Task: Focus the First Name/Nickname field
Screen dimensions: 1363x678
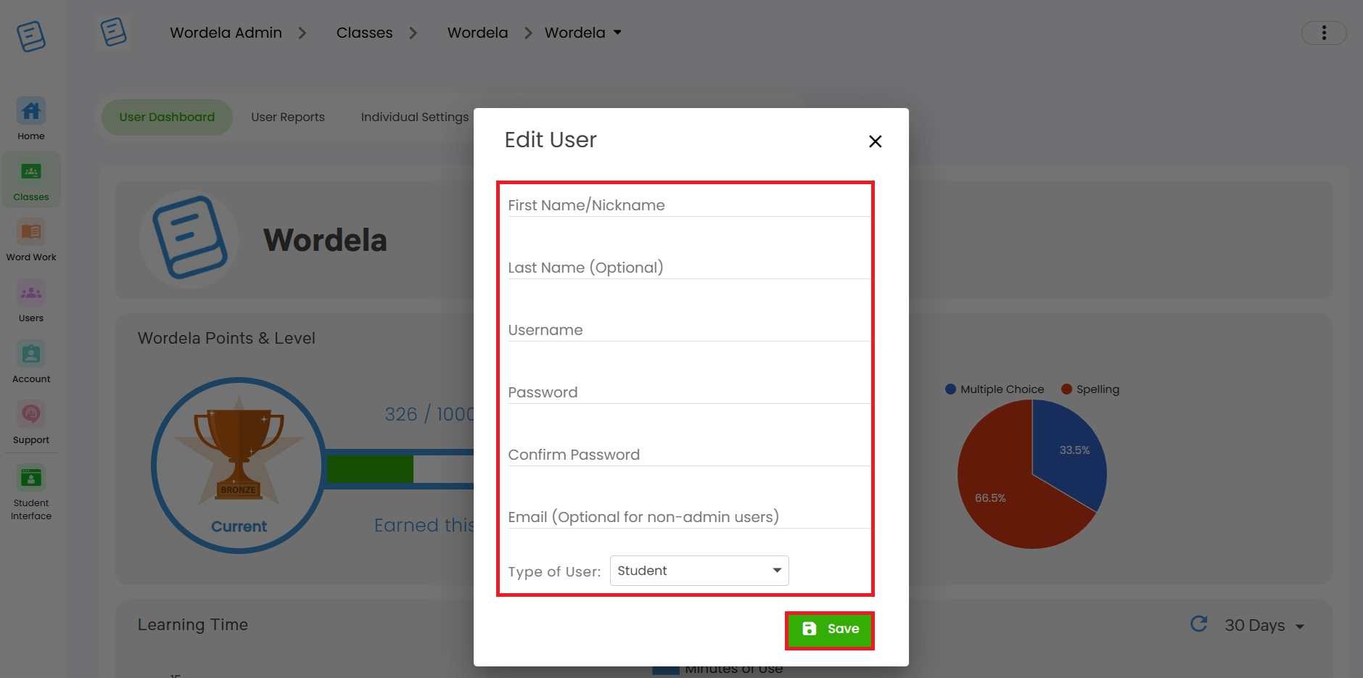Action: coord(689,205)
